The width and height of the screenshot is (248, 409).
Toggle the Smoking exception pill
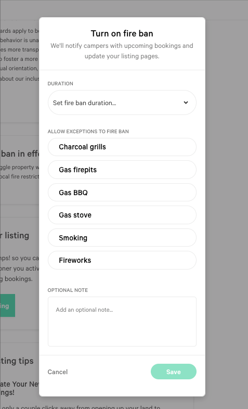[x=122, y=238]
